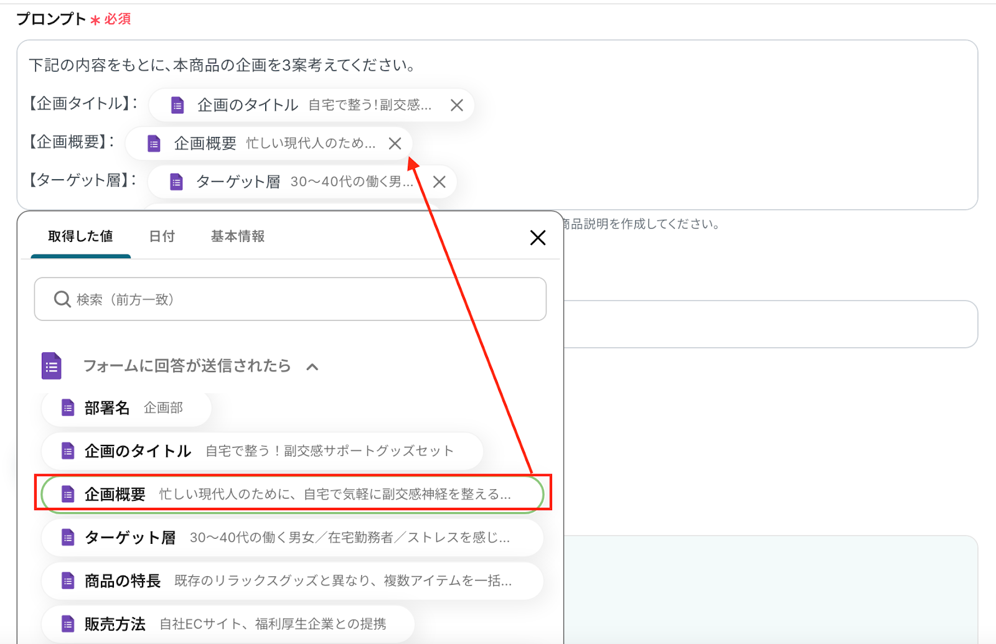Click the form icon in 企画概要 prompt chip
Viewport: 996px width, 644px height.
coord(154,144)
